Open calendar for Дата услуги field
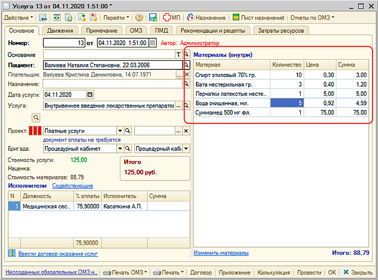The height and width of the screenshot is (280, 378). [90, 94]
